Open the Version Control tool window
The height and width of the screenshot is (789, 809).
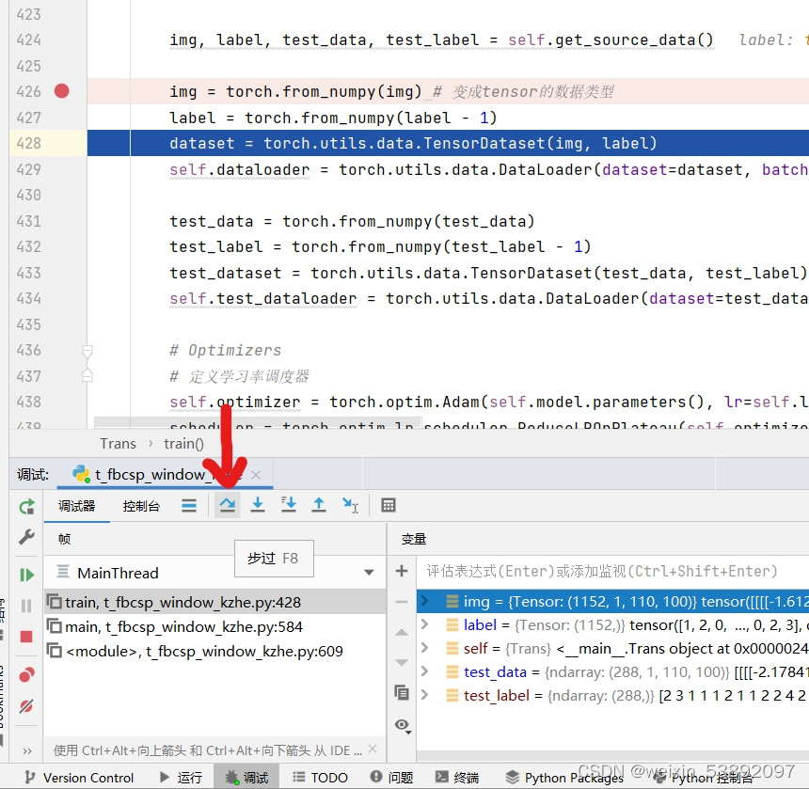pos(79,777)
